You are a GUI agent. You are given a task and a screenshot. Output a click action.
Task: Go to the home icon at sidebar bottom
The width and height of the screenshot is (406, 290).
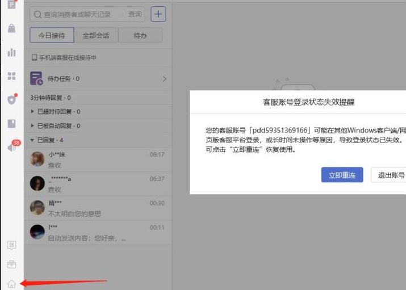(x=11, y=284)
